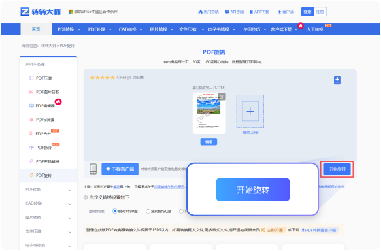Click the 登录 button

tap(308, 12)
